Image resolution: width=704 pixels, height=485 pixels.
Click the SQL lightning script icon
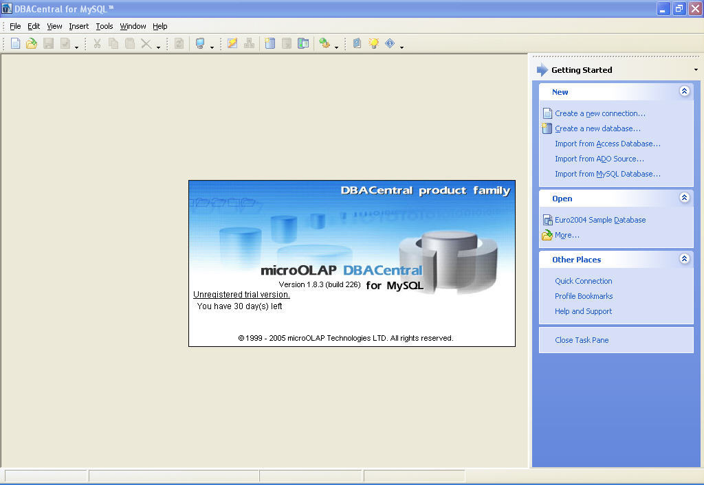tap(232, 43)
